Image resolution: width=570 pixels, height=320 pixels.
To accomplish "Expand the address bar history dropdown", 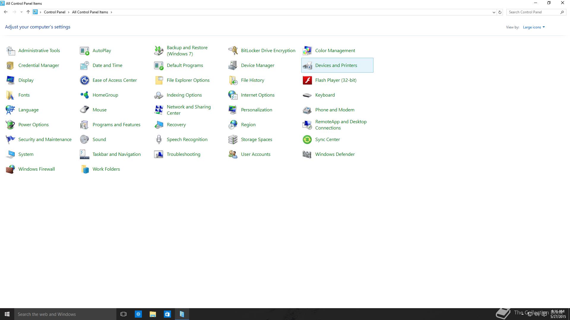I will coord(494,12).
